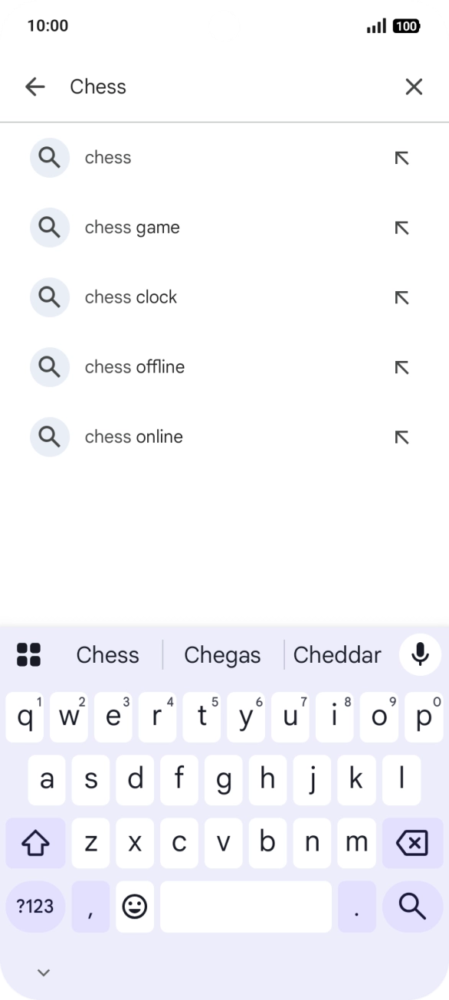Toggle the Shift key on the keyboard

pyautogui.click(x=35, y=842)
